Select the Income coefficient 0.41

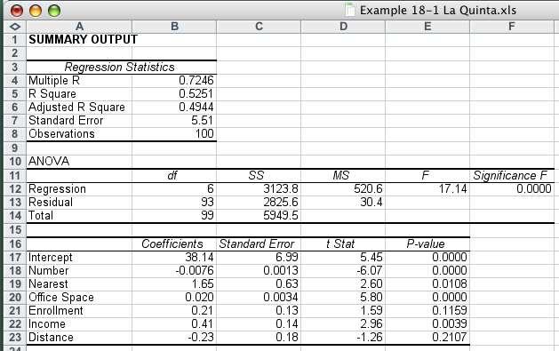coord(174,324)
